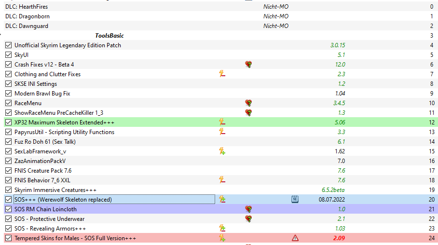438x245 pixels.
Task: Uncheck the SkyUI mod checkbox
Action: [x=8, y=55]
